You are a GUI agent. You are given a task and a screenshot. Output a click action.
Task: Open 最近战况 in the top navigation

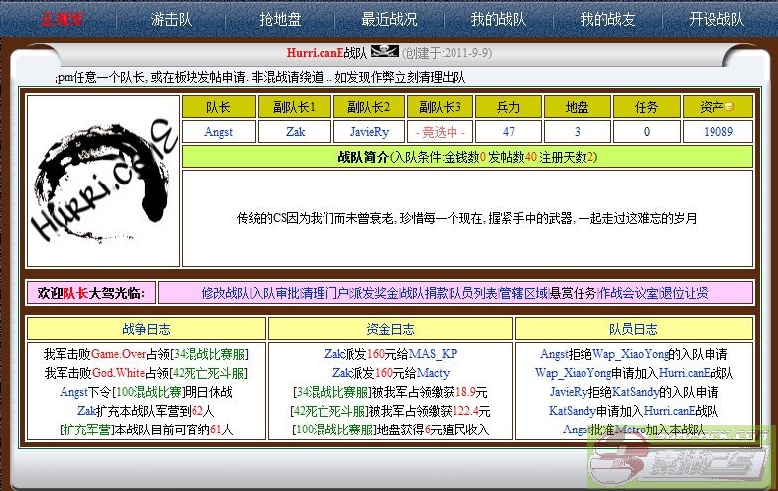pos(389,19)
